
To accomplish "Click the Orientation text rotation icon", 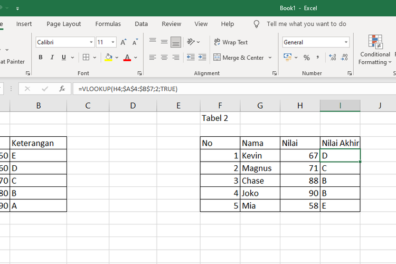I will (x=192, y=42).
